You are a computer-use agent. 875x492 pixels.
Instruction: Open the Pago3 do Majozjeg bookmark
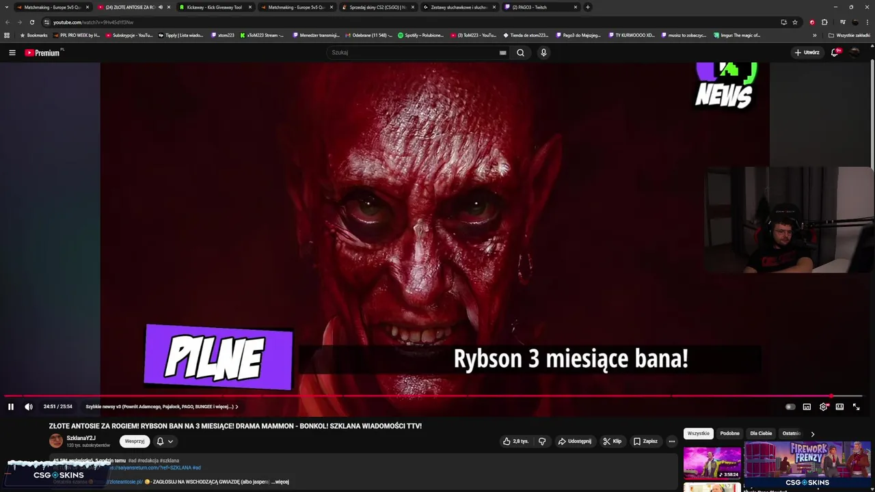pyautogui.click(x=578, y=35)
